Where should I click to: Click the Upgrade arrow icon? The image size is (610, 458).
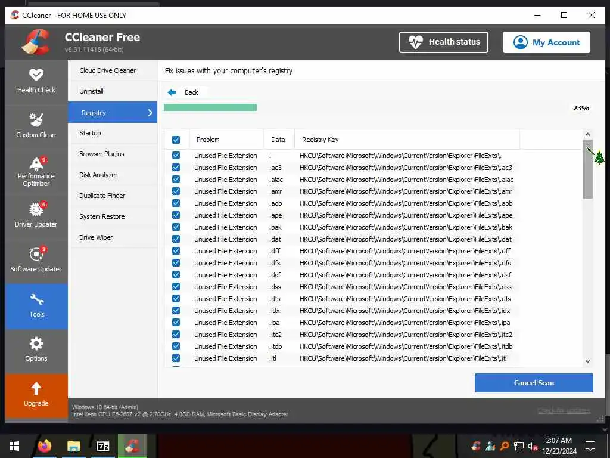coord(36,388)
